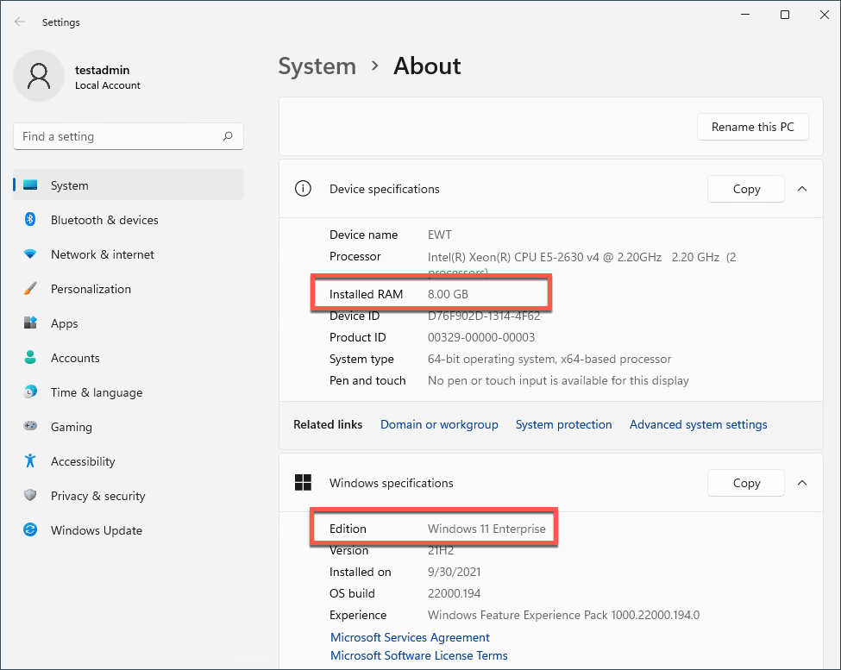Click the Time & language globe icon

(x=30, y=391)
